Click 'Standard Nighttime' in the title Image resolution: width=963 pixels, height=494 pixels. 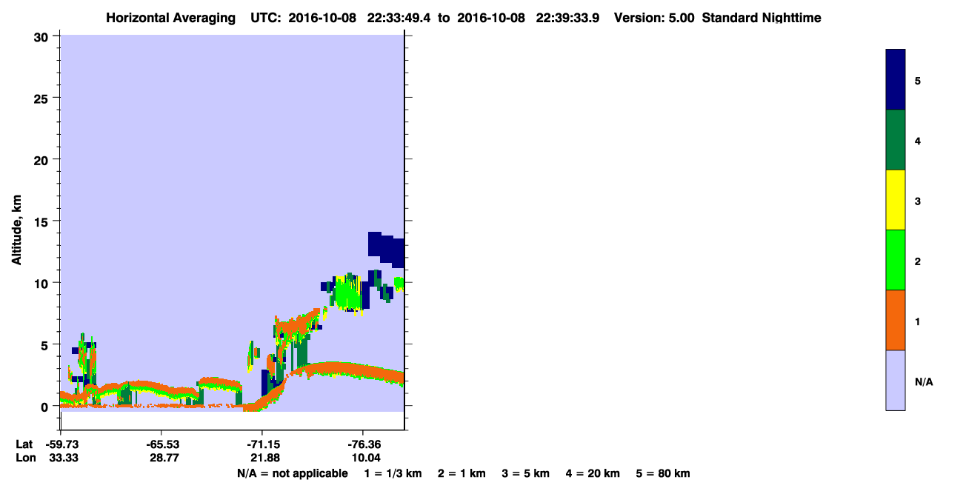click(x=762, y=18)
